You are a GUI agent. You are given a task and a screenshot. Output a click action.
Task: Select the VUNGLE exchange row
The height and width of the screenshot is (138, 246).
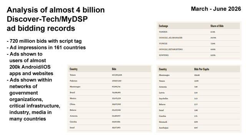199,43
